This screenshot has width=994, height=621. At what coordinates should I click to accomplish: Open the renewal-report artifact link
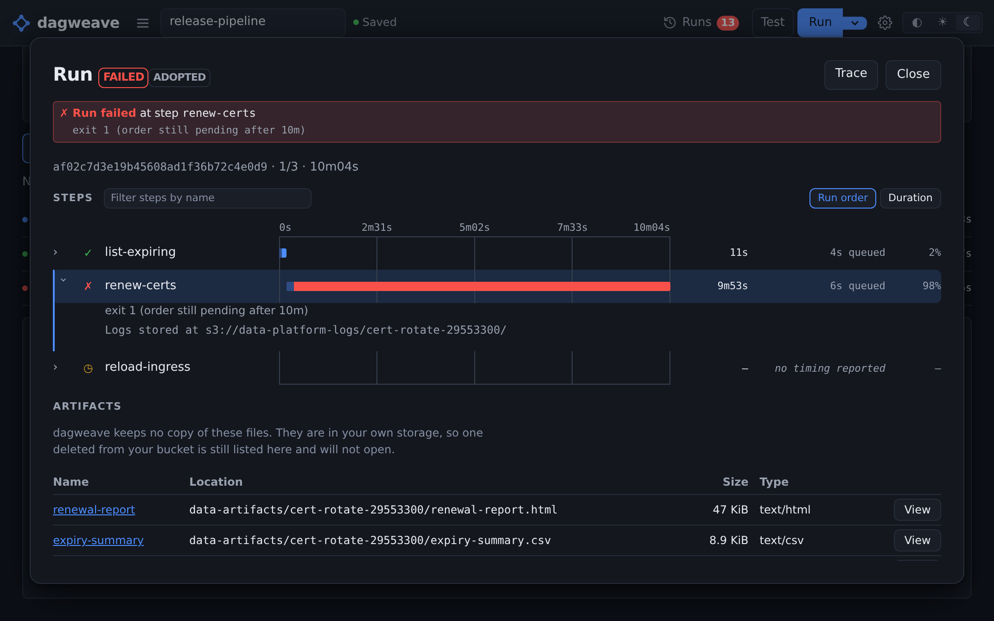pyautogui.click(x=94, y=510)
